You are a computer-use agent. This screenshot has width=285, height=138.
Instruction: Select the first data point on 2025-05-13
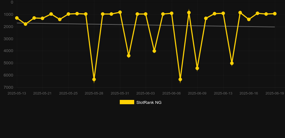click(17, 18)
